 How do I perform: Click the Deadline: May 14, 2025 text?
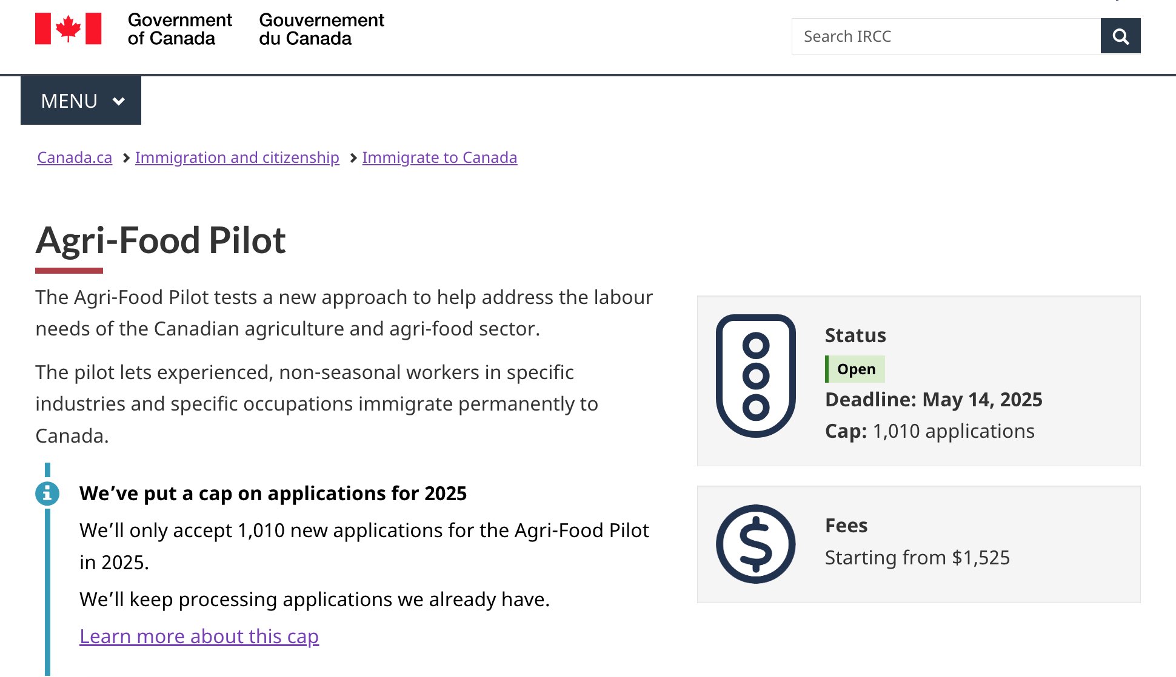tap(934, 400)
